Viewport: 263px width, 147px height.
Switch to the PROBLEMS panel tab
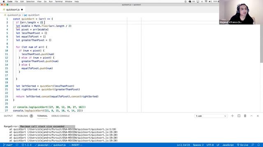coord(22,116)
